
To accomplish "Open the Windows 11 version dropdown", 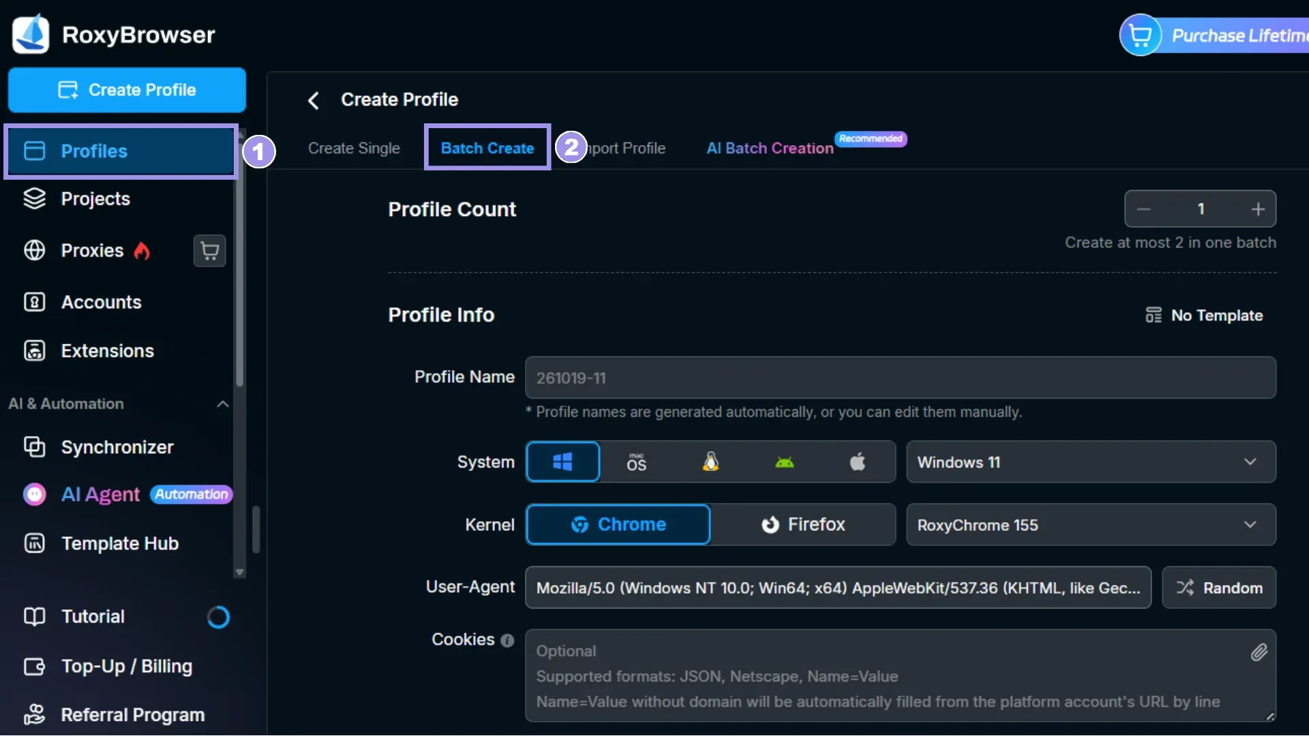I will pos(1091,462).
